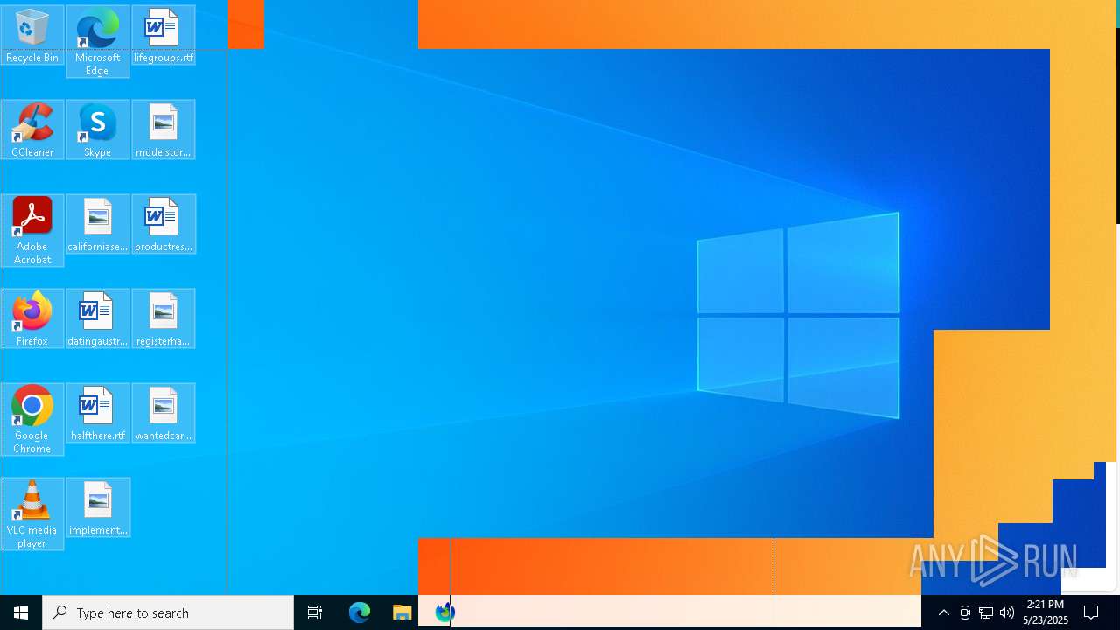Launch Microsoft Edge from the taskbar
Viewport: 1120px width, 630px height.
point(360,612)
